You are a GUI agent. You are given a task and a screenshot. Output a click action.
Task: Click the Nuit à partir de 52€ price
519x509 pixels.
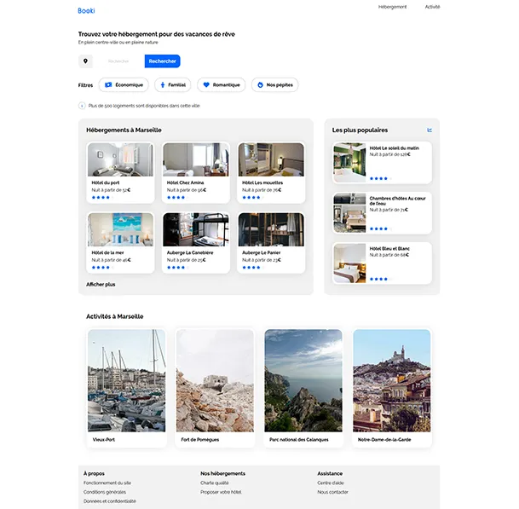click(x=111, y=190)
